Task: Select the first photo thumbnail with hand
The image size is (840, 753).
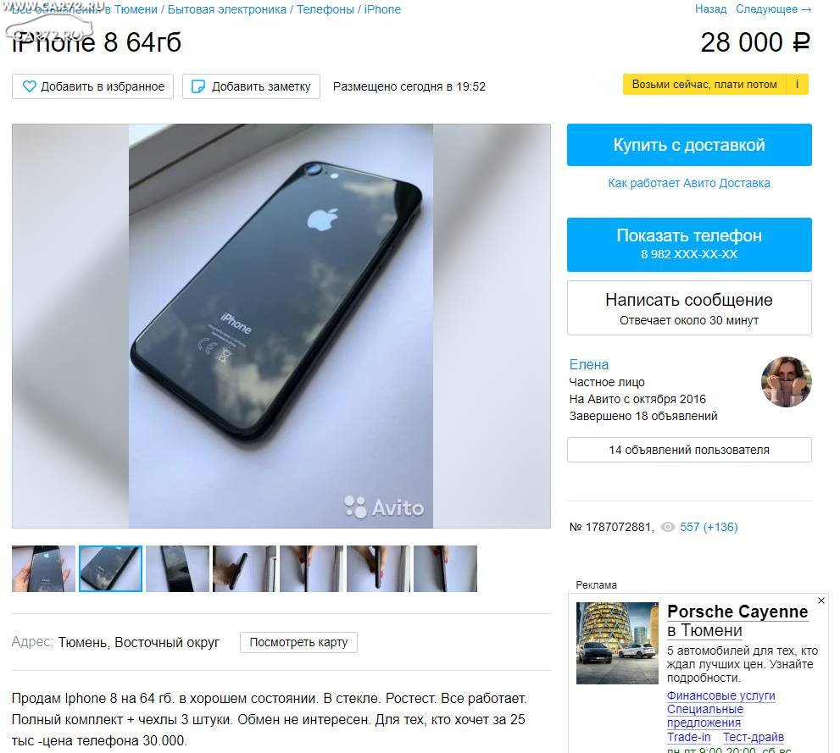Action: pyautogui.click(x=43, y=568)
